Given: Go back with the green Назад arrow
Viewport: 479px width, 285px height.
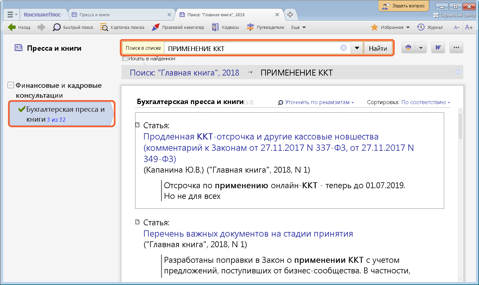Looking at the screenshot, I should point(19,28).
